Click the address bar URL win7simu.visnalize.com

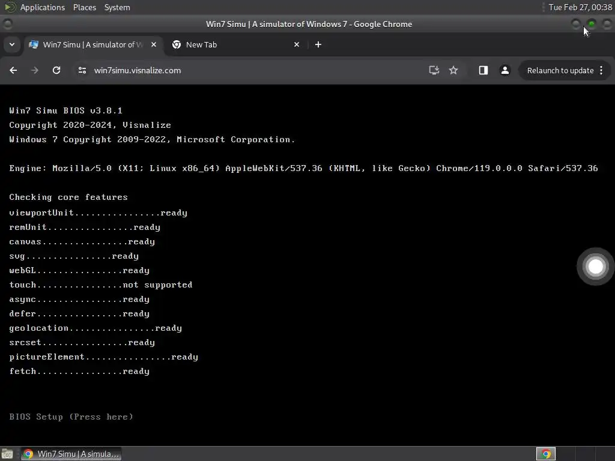tap(138, 71)
